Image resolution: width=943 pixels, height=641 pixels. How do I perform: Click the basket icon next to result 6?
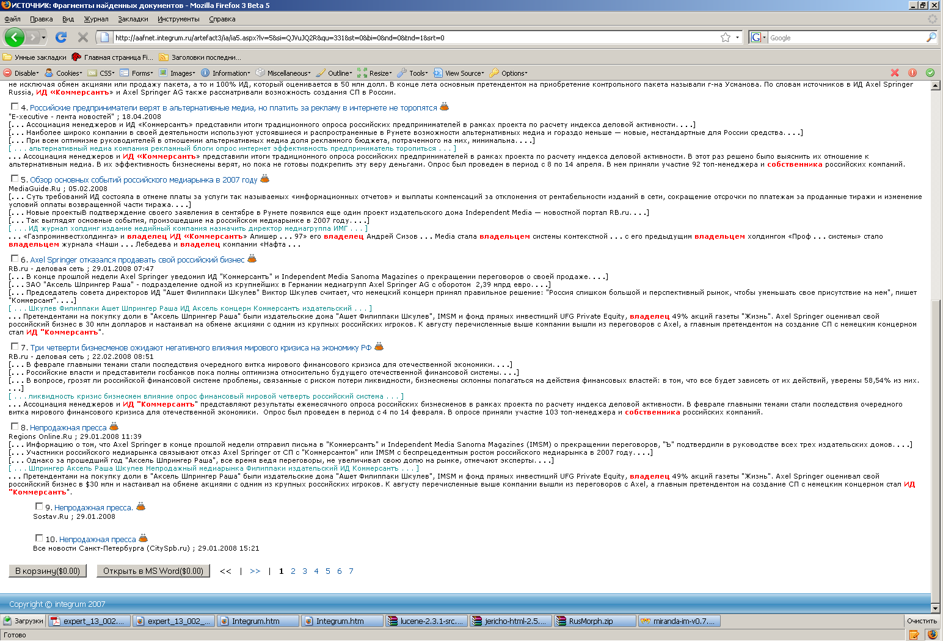(x=252, y=259)
